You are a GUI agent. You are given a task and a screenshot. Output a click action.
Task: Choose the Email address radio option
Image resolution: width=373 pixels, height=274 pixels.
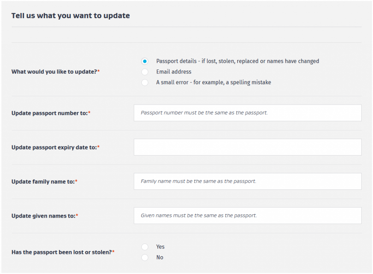pyautogui.click(x=145, y=72)
